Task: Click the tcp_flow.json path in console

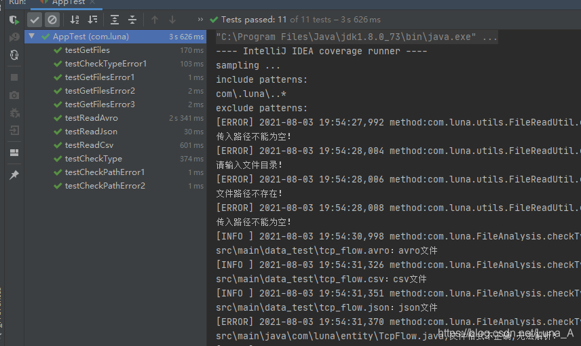Action: coord(302,307)
